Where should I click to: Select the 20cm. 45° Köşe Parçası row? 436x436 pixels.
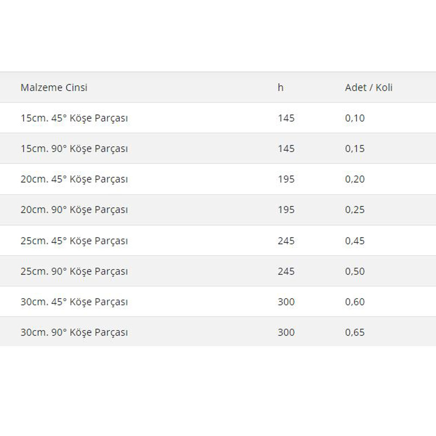(218, 179)
